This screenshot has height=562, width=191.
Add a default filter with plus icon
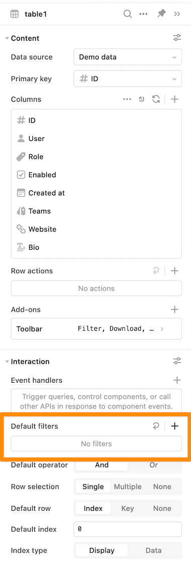coord(174,426)
